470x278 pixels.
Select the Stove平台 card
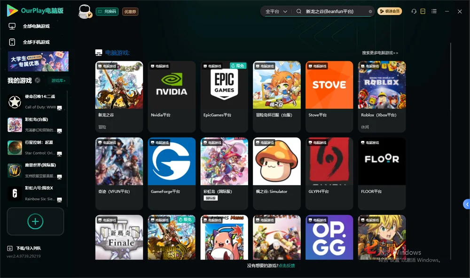[x=329, y=96]
